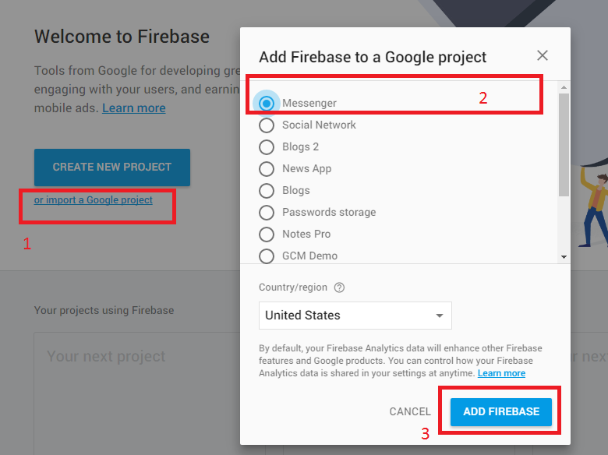Select the Messenger project radio button

coord(267,103)
